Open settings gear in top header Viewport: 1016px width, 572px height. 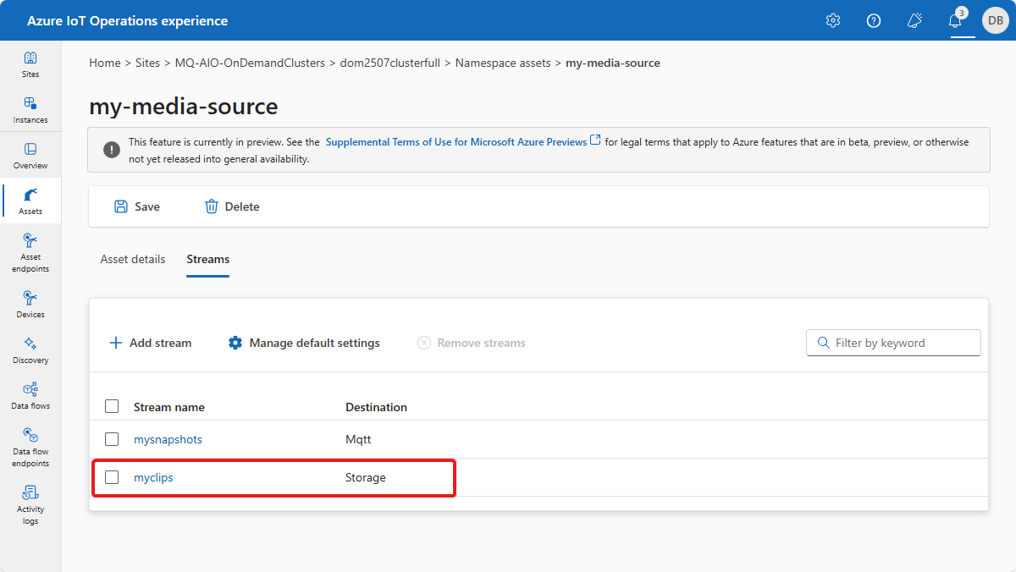pos(833,21)
